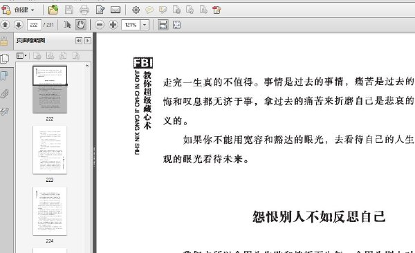The image size is (415, 253).
Task: Open the signatures panel icon
Action: point(4,112)
